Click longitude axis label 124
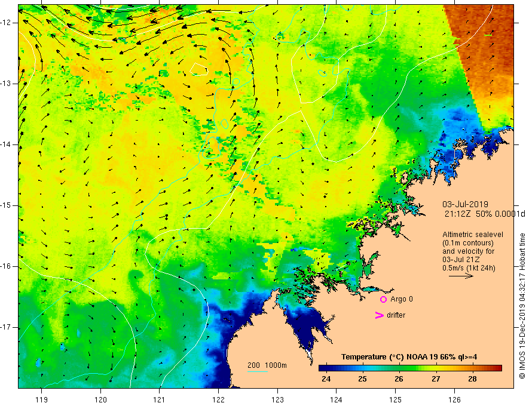 point(337,399)
